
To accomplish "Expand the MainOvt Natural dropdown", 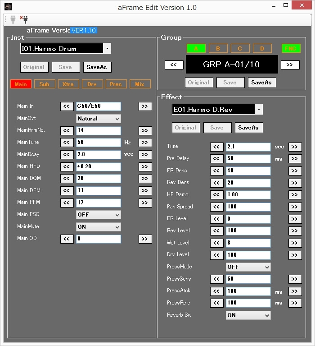I will 99,119.
